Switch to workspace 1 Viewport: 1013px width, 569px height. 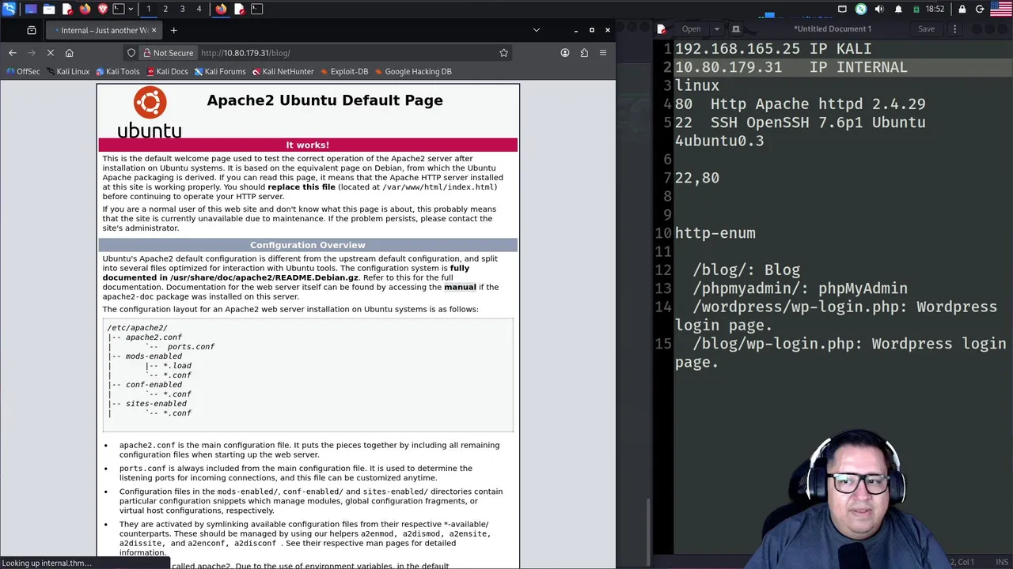148,9
